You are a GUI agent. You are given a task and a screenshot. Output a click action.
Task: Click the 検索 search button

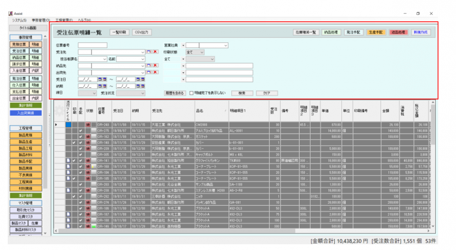242,93
